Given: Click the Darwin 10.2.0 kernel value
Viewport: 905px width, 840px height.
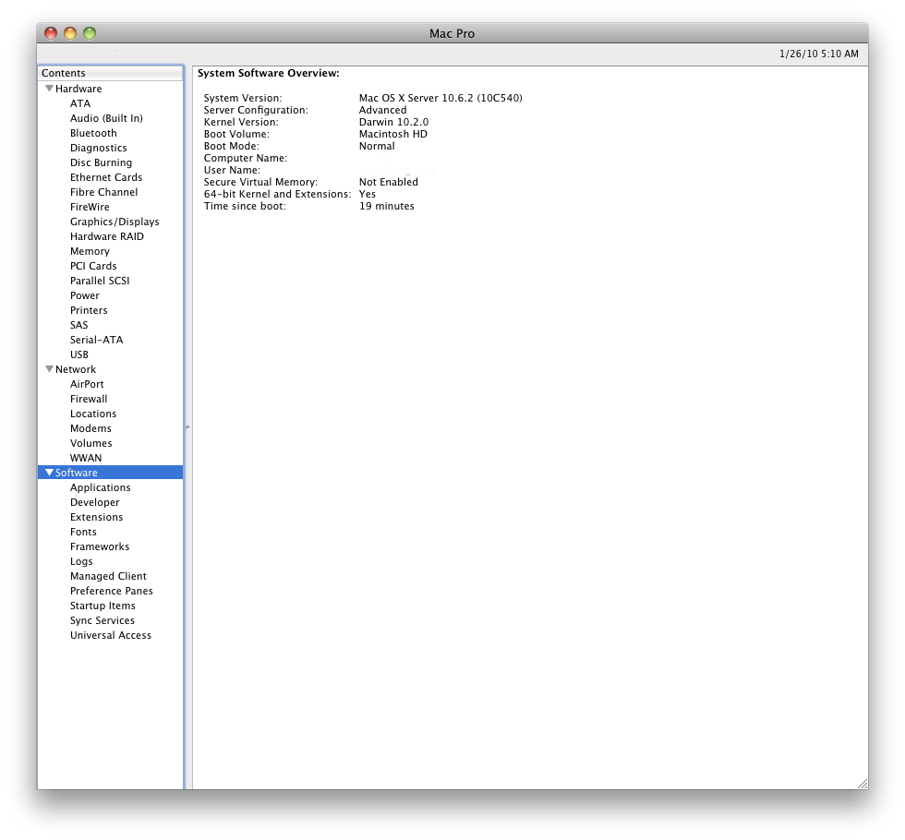Looking at the screenshot, I should point(393,122).
